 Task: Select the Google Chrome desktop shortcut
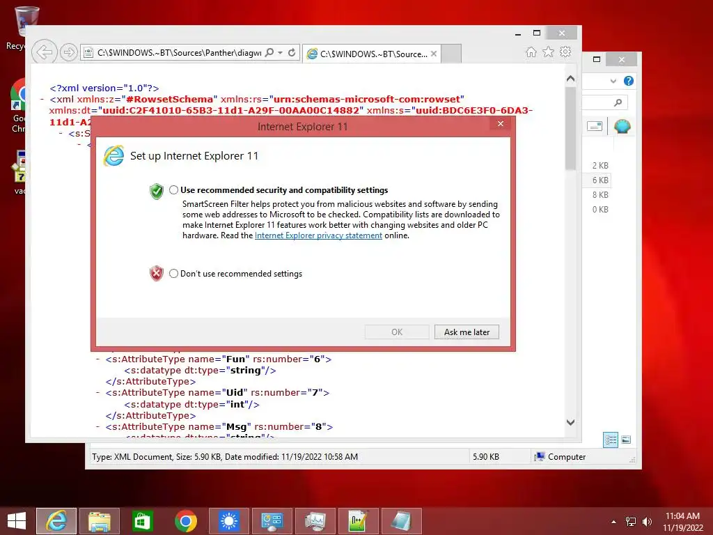(x=17, y=106)
